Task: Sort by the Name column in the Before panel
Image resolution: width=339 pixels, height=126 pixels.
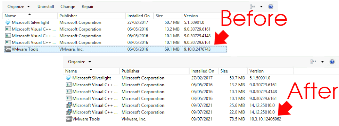Action: tap(30, 16)
